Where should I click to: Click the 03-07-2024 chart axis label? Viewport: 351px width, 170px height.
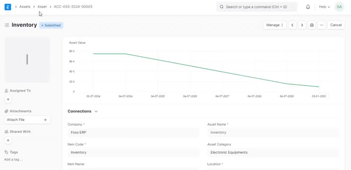click(93, 96)
